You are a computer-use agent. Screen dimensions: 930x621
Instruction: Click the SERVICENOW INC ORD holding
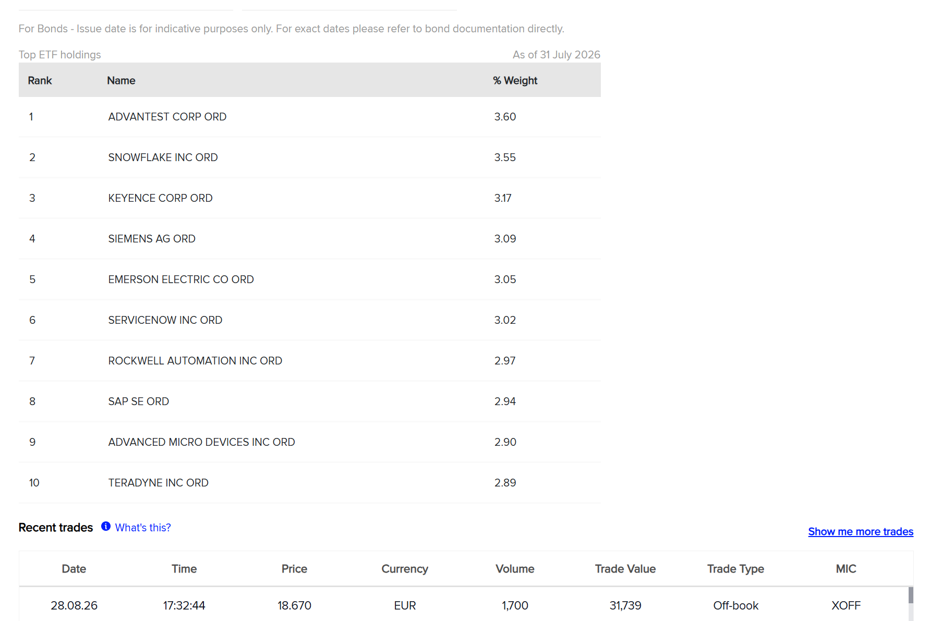pos(165,320)
